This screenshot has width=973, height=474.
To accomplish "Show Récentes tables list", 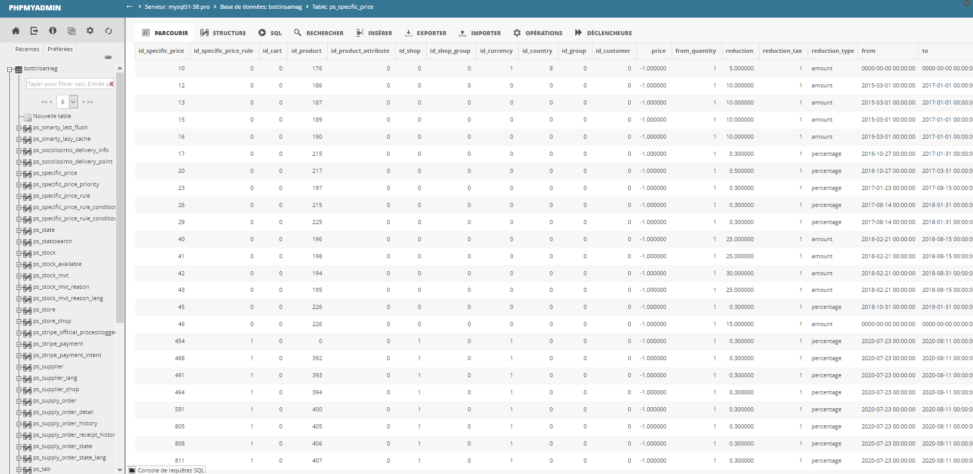I will tap(27, 49).
